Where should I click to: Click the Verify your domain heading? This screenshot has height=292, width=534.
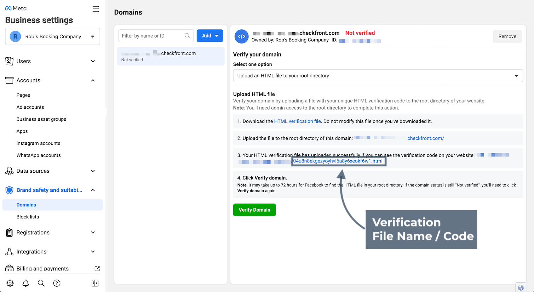257,55
